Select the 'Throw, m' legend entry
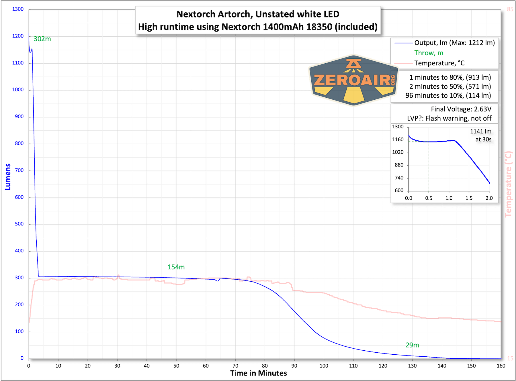 pyautogui.click(x=429, y=53)
